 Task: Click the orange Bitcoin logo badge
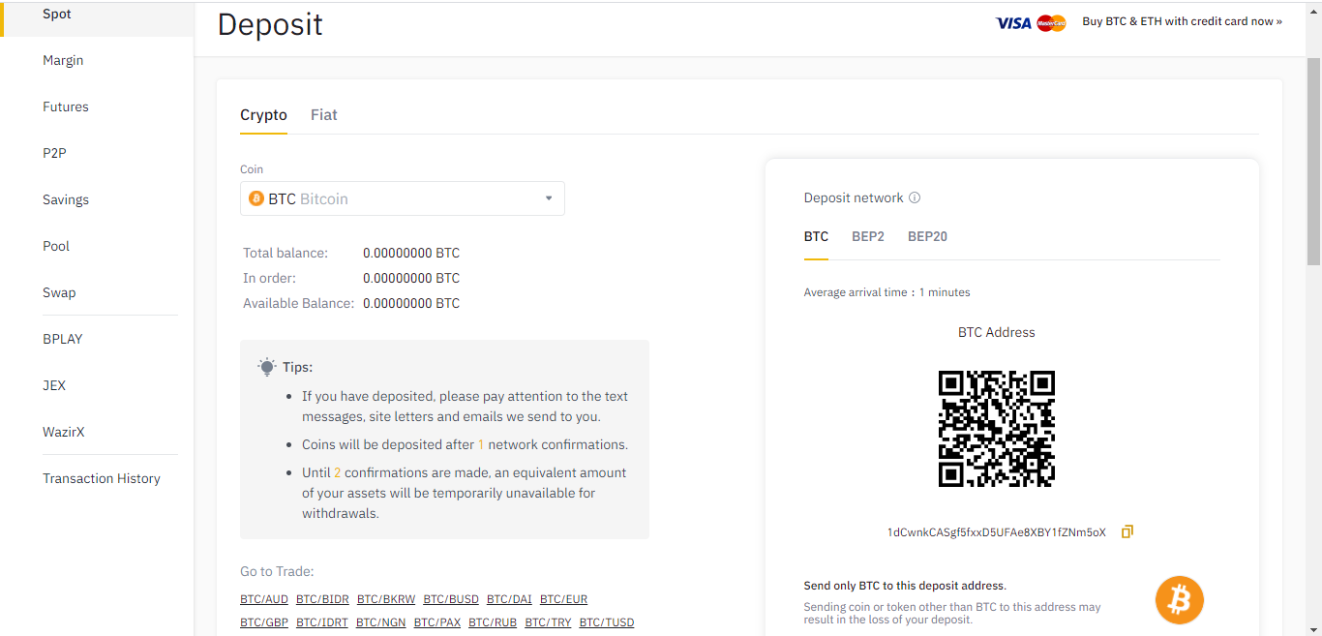1179,600
